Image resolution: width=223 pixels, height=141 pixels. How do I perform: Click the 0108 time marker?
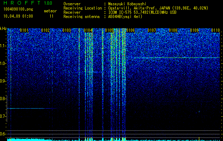[173, 30]
